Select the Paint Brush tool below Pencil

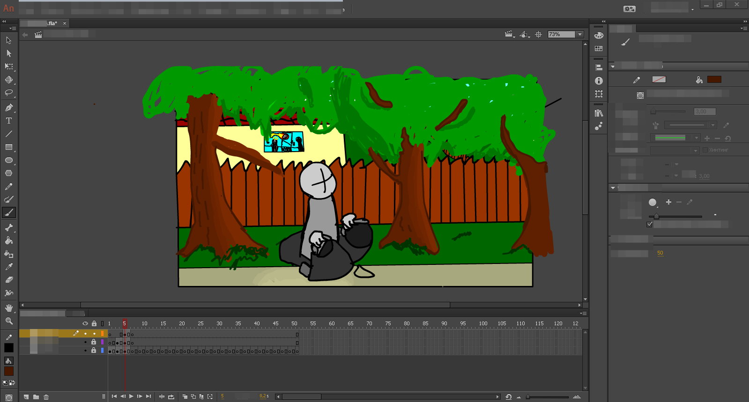click(8, 199)
